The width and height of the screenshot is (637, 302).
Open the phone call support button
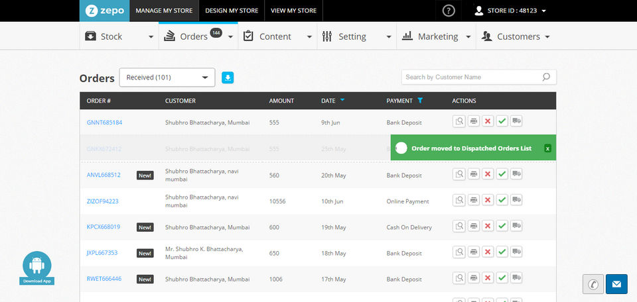tap(593, 284)
